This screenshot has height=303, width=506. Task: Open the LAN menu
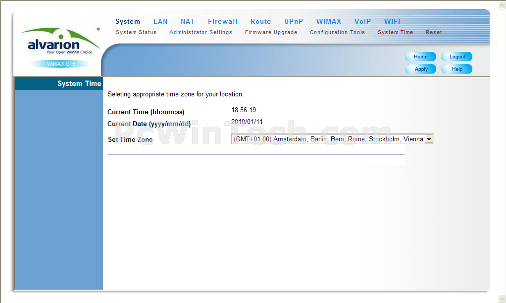tap(160, 21)
